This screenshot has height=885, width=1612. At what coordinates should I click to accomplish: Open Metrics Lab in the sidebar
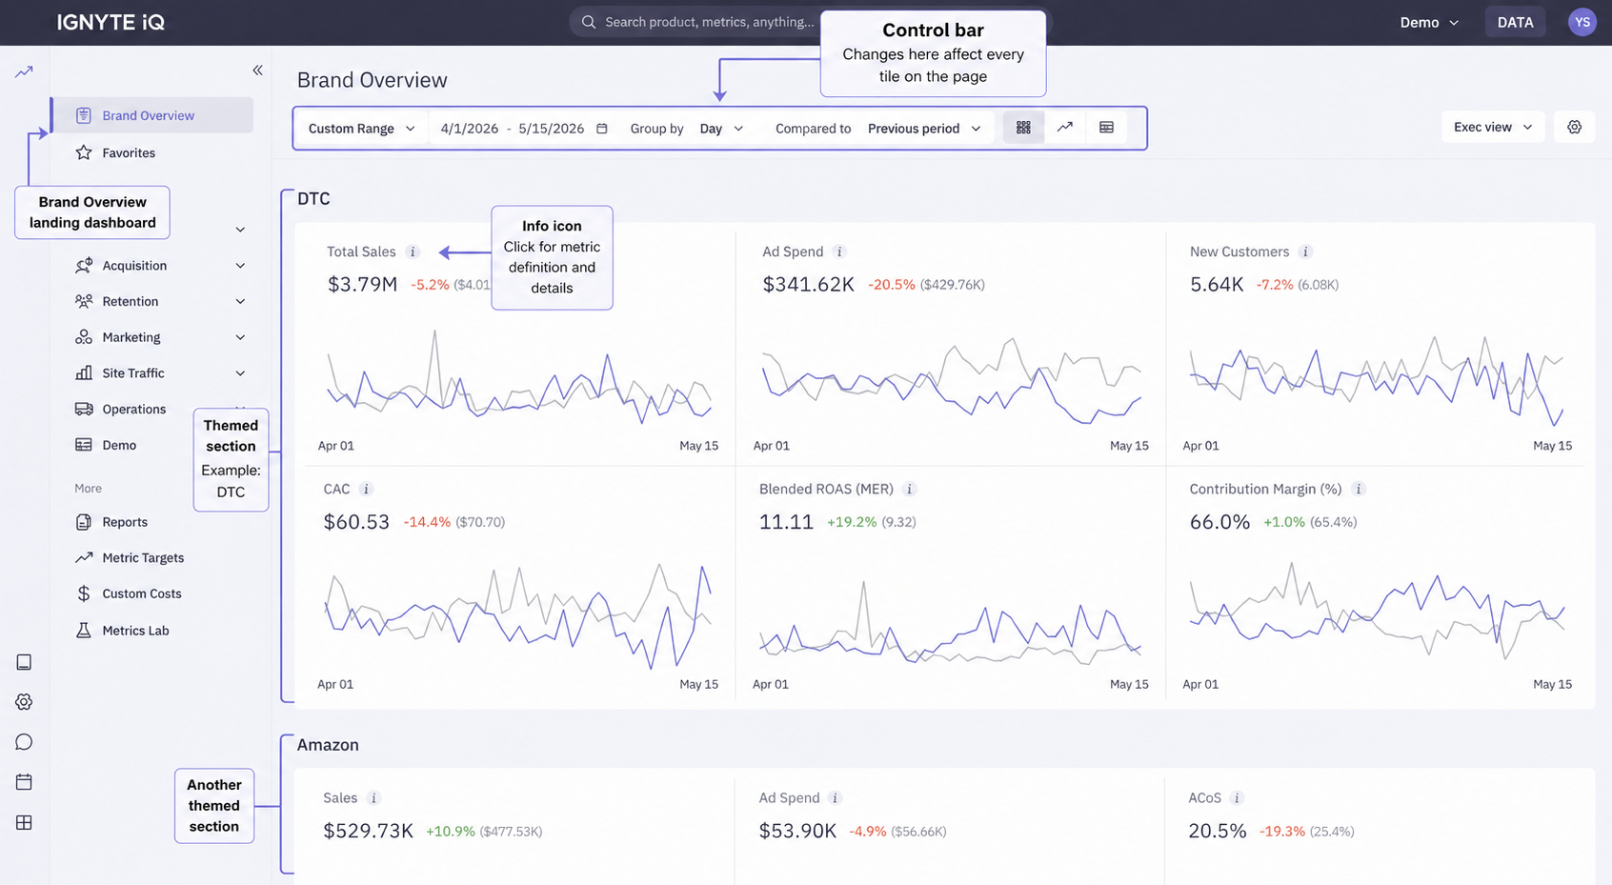135,631
